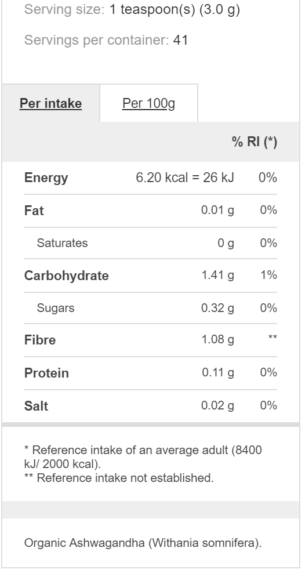The image size is (305, 573).
Task: Click the Saturates row label
Action: tap(62, 243)
